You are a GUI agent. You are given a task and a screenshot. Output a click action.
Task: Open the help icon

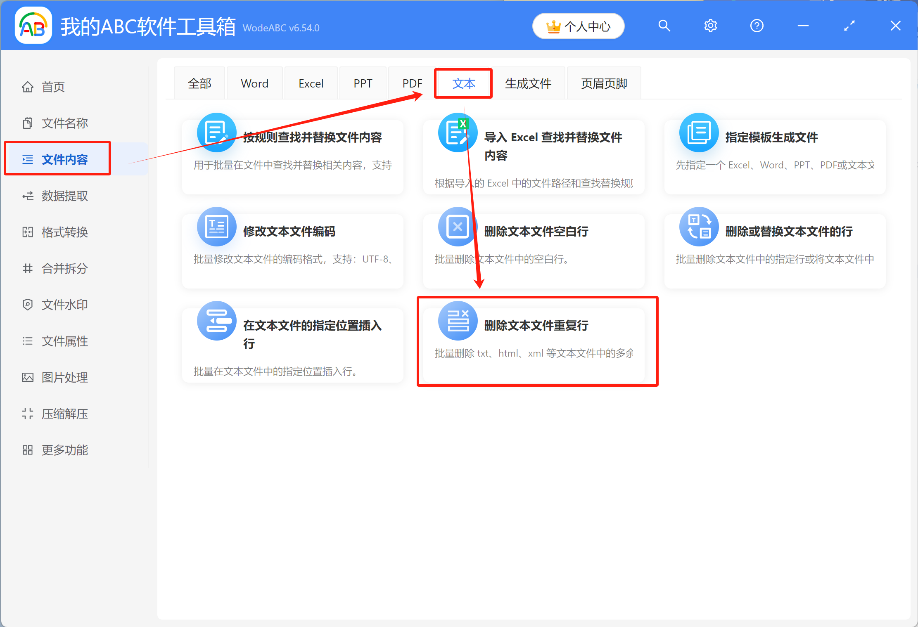[757, 26]
